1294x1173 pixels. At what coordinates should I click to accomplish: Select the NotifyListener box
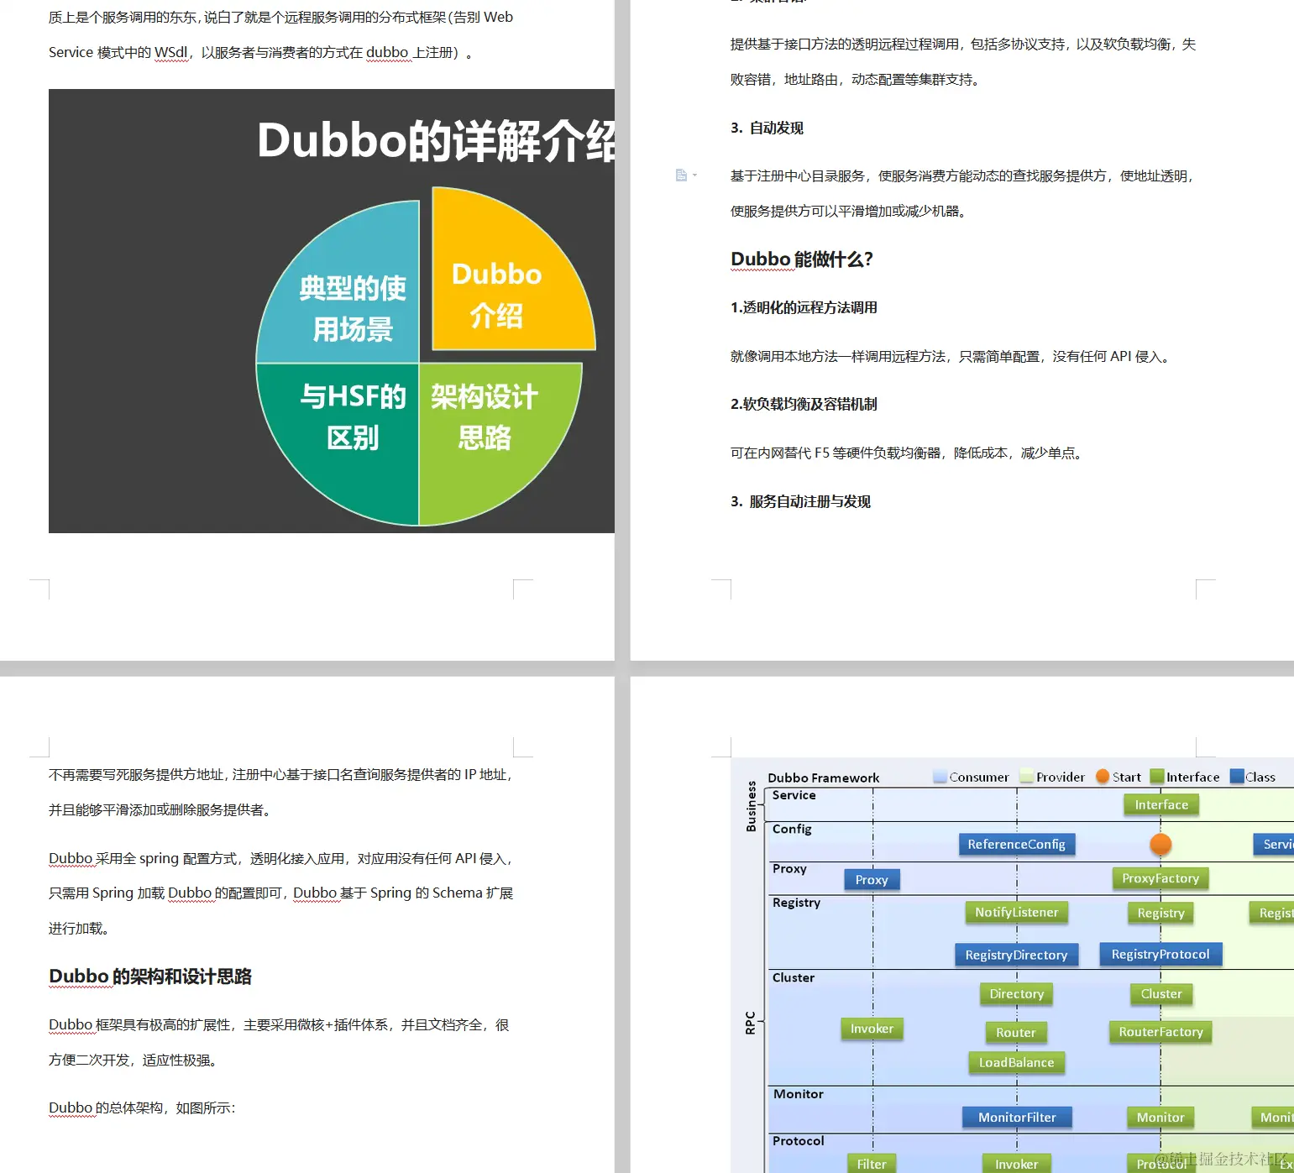pos(1016,912)
